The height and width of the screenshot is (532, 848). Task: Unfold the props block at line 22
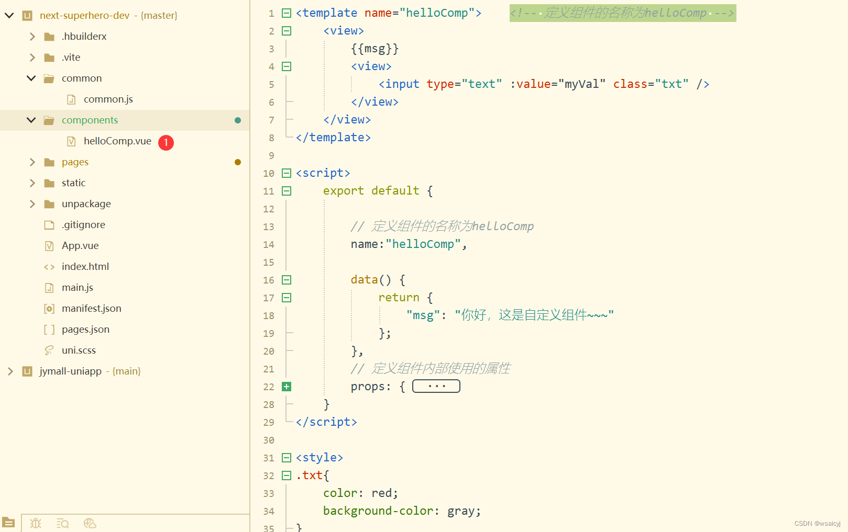click(287, 387)
